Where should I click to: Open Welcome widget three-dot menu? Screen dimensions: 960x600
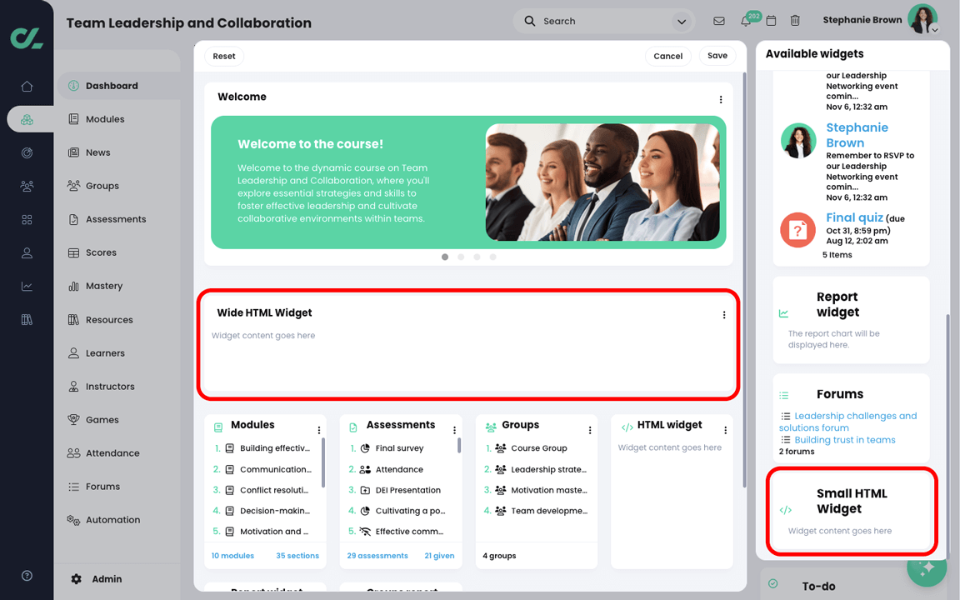click(721, 99)
